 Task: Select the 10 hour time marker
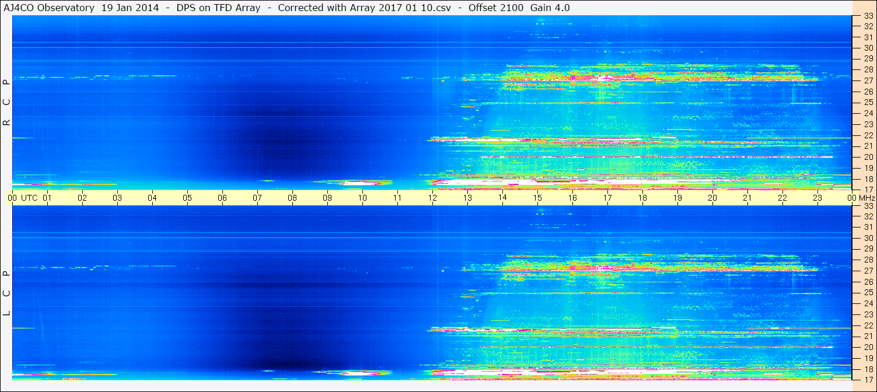tap(362, 198)
